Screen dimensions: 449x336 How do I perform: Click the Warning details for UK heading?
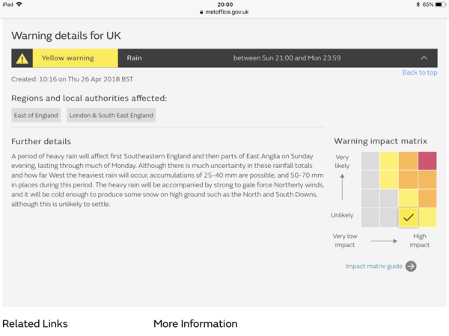(x=66, y=36)
